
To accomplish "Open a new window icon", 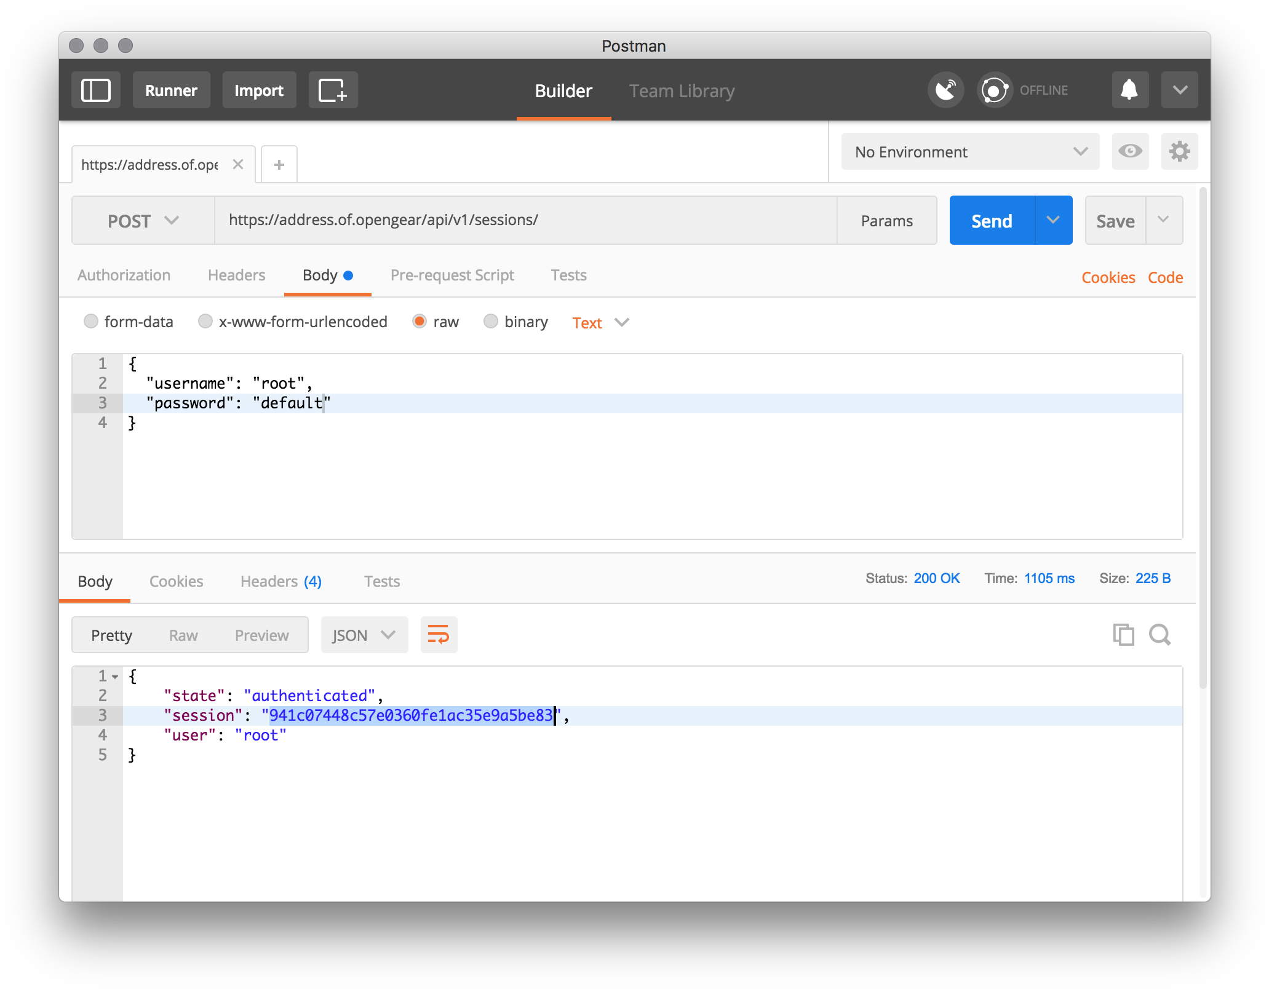I will click(x=333, y=90).
